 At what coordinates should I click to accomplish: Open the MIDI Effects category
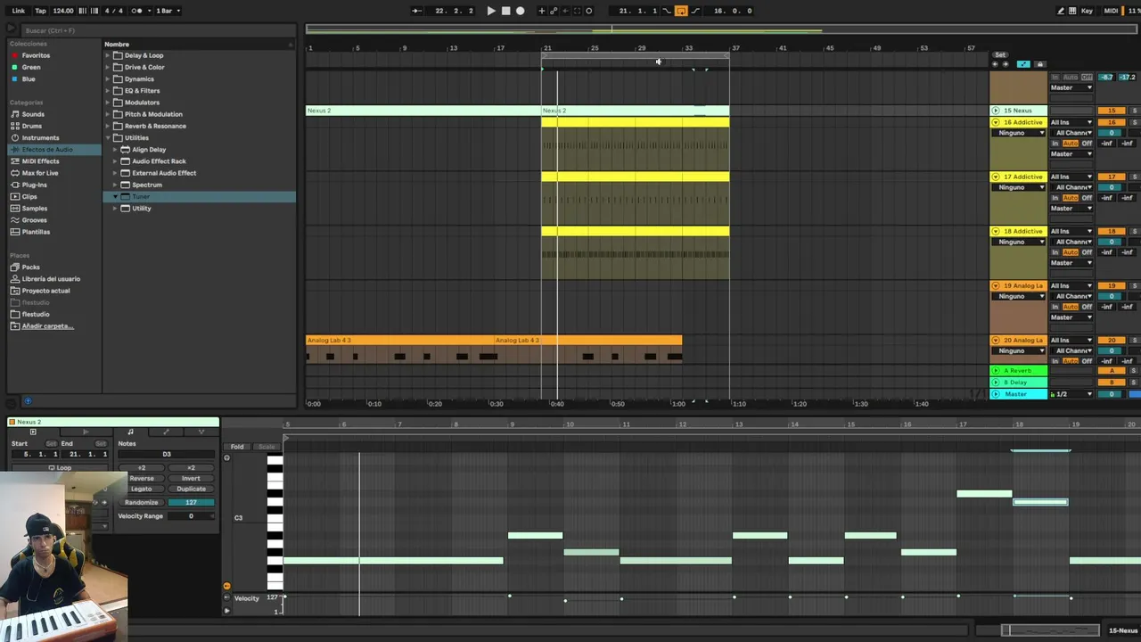[40, 161]
